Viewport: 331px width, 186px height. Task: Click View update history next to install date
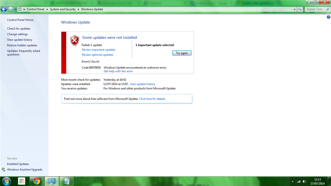pos(143,84)
